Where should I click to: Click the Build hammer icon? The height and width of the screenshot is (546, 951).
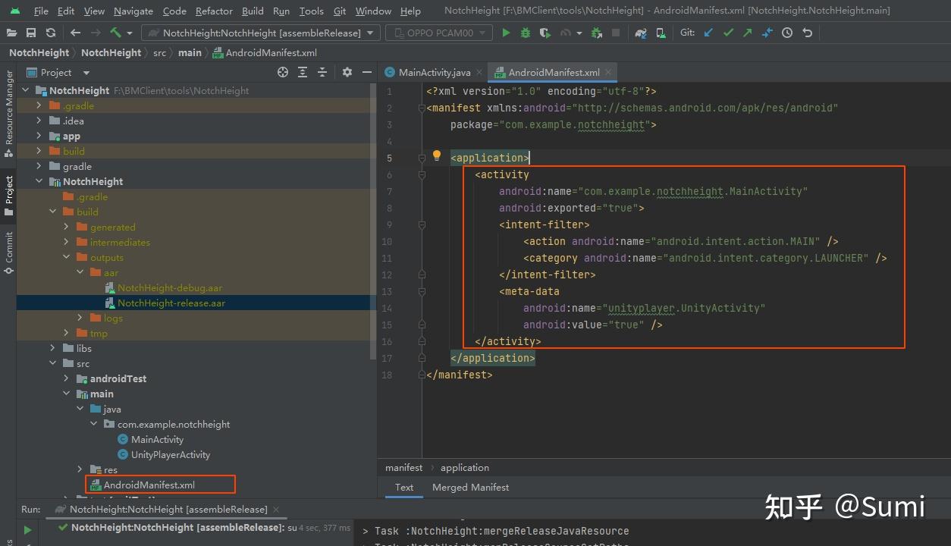(x=115, y=33)
